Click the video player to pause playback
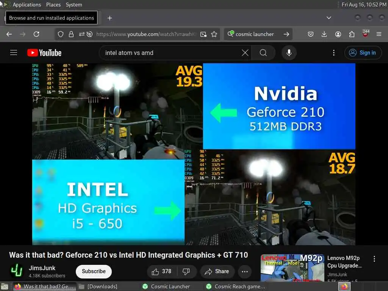The height and width of the screenshot is (291, 388). (194, 154)
